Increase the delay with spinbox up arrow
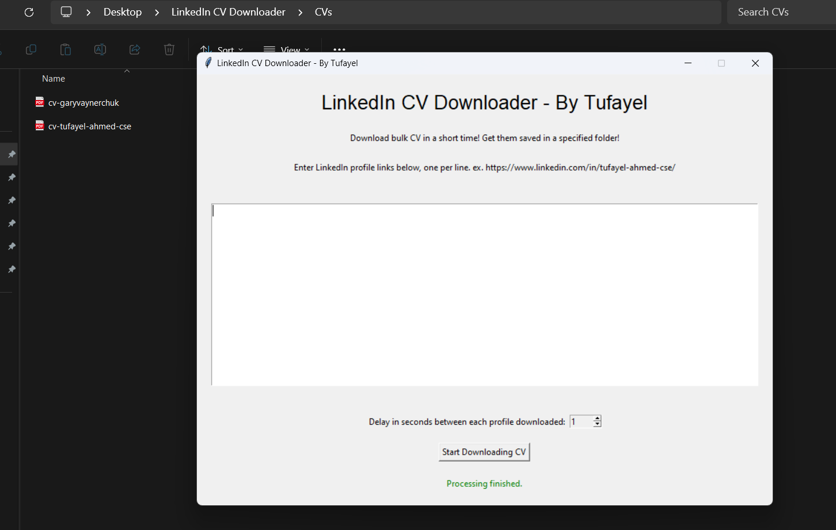 (597, 418)
